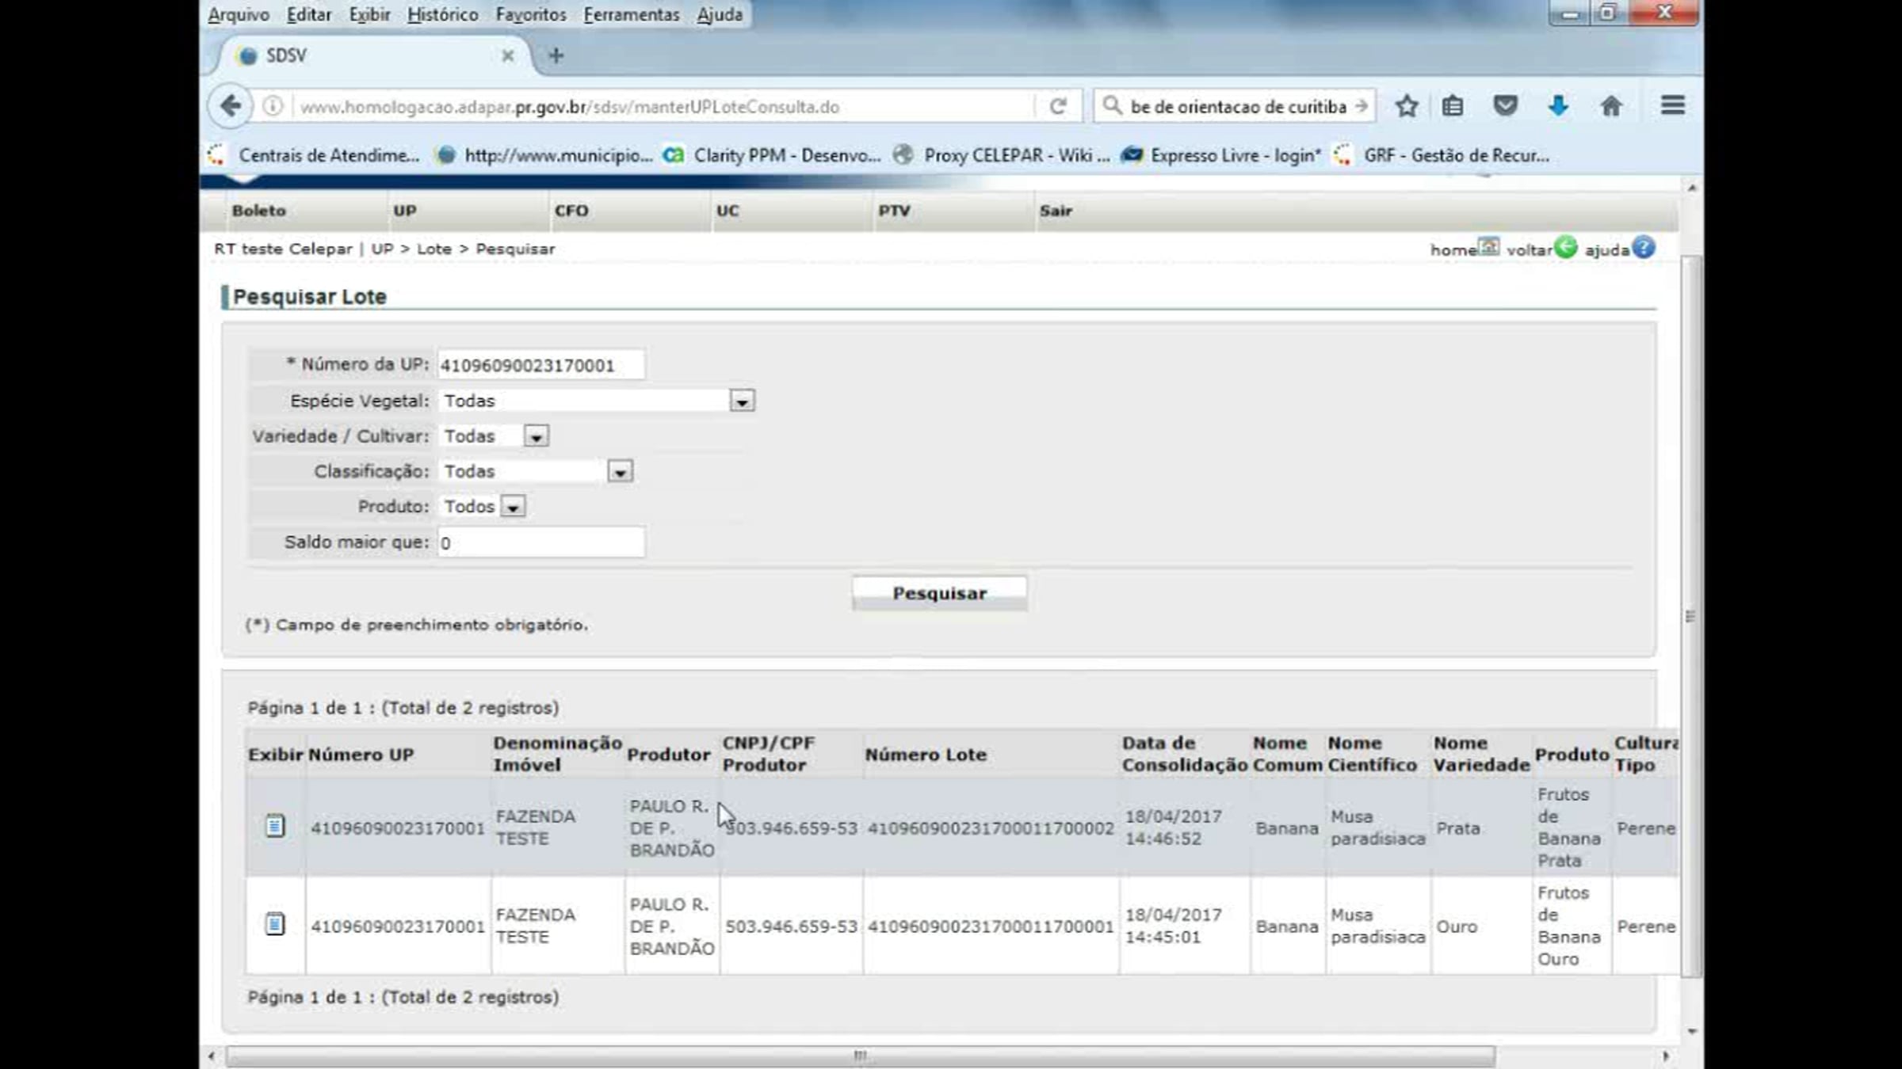Screen dimensions: 1902x1069
Task: Click the Data de Consolidação column header
Action: tap(1185, 754)
